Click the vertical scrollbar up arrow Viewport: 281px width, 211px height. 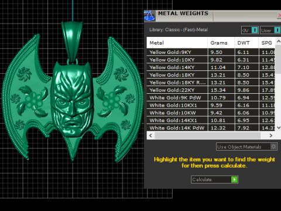[x=278, y=41]
